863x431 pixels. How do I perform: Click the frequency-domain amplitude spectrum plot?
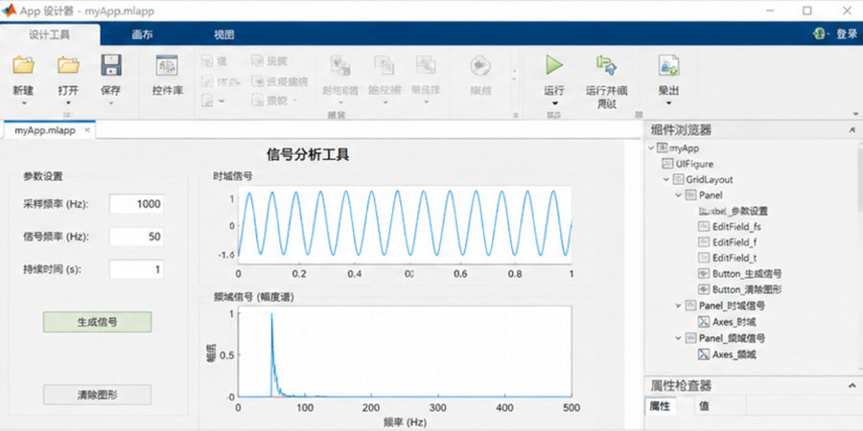[405, 352]
